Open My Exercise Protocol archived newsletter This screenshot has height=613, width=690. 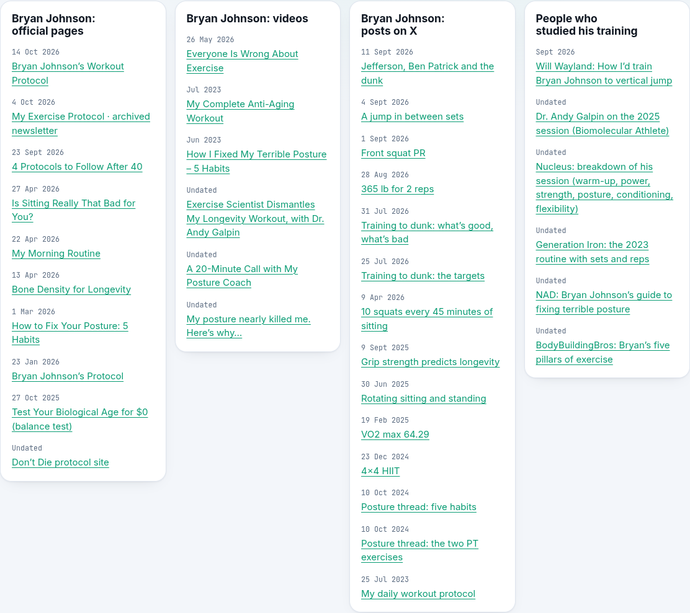tap(81, 123)
